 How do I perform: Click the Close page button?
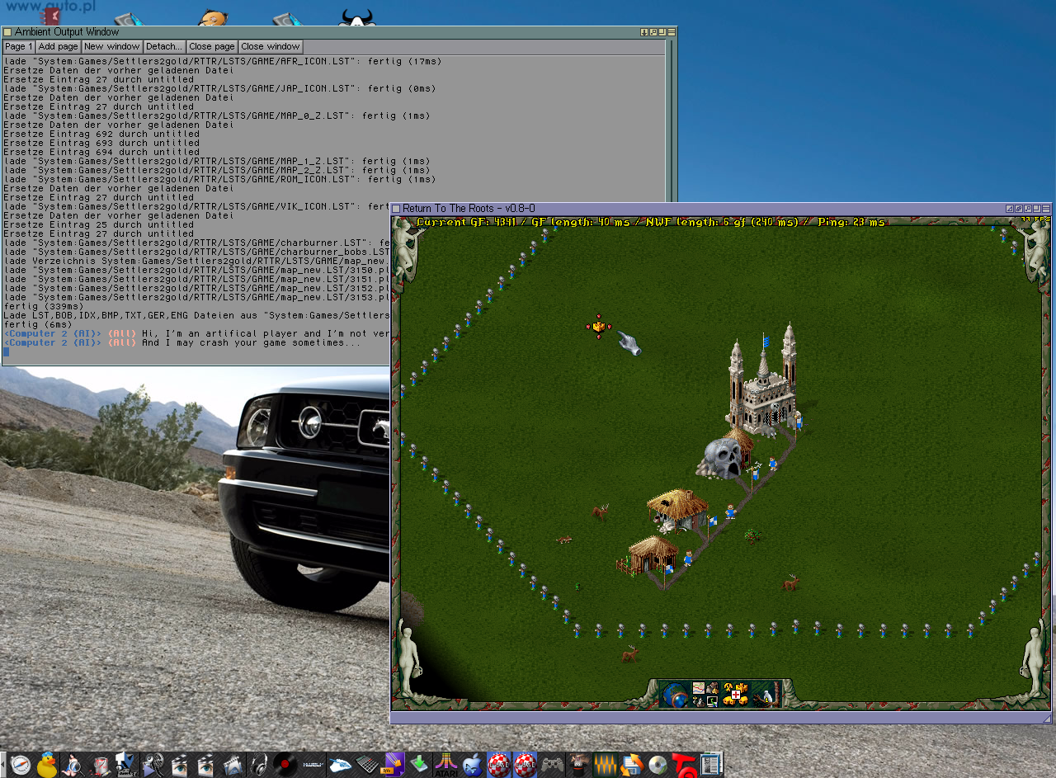pos(212,47)
